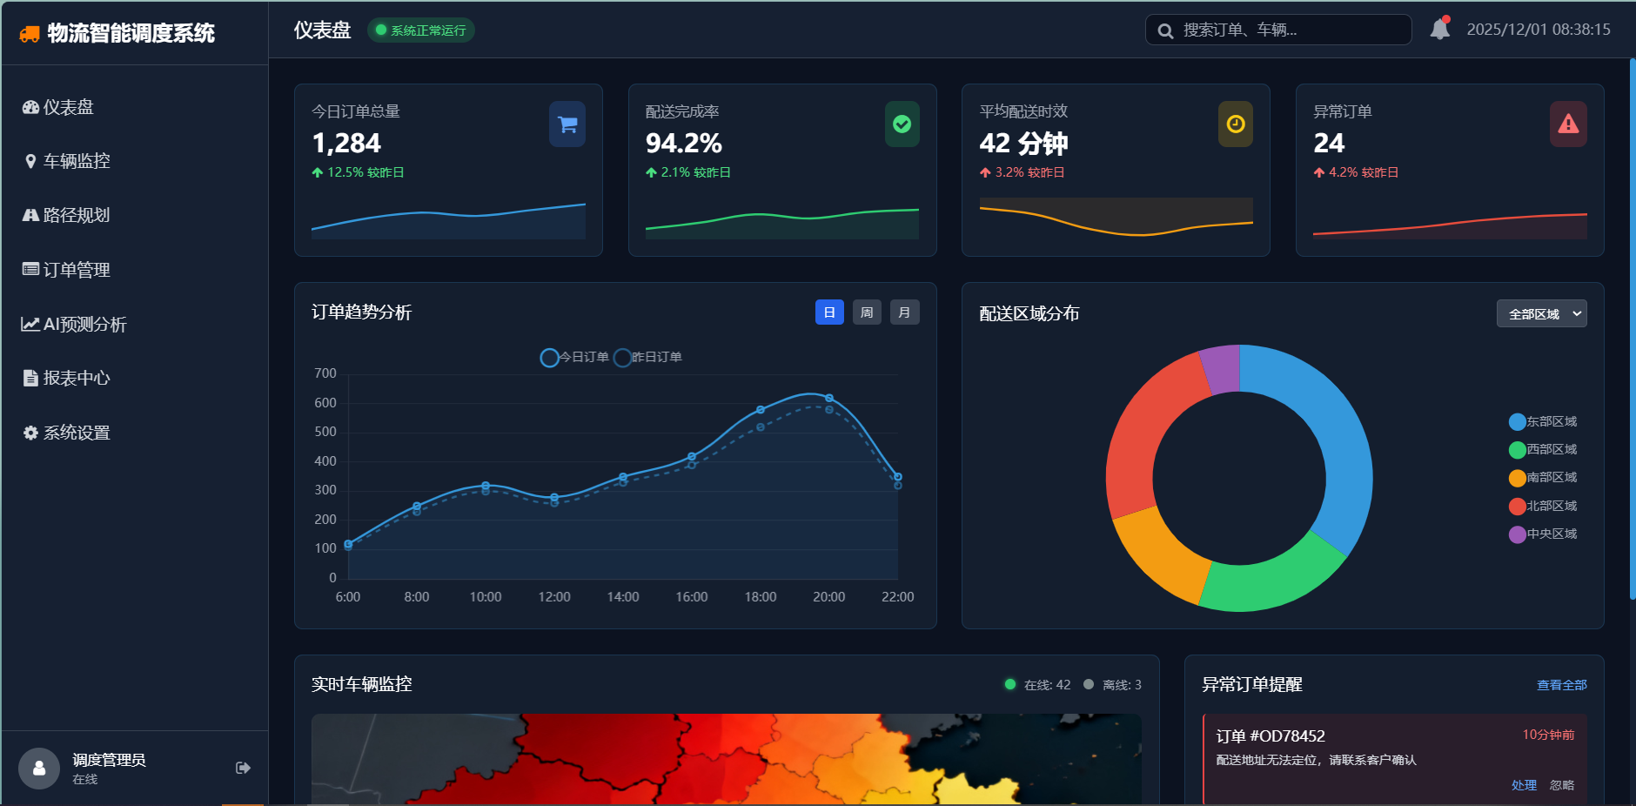Open 车辆监控 in the sidebar
1636x806 pixels.
77,161
